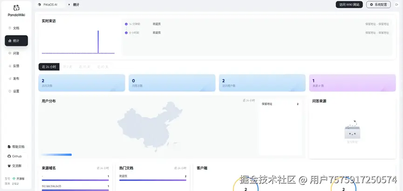Switch to the third time range tab
Viewport: 403px width, 191px height.
pos(84,67)
